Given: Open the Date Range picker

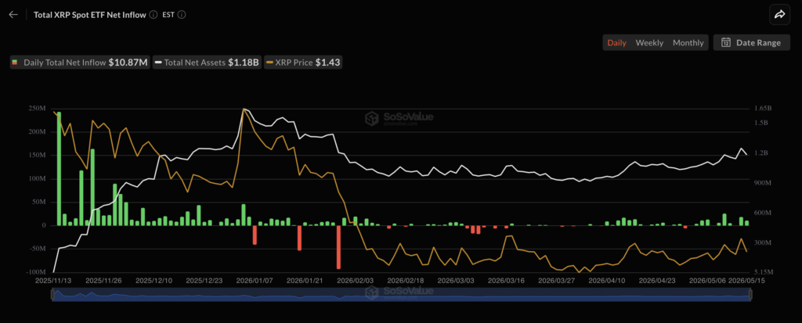Looking at the screenshot, I should [x=751, y=42].
